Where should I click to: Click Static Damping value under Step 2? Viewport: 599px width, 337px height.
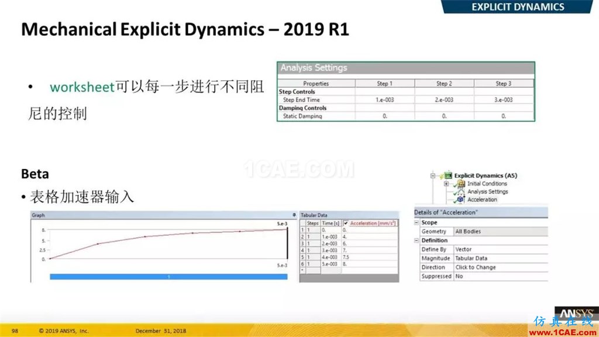click(x=445, y=116)
